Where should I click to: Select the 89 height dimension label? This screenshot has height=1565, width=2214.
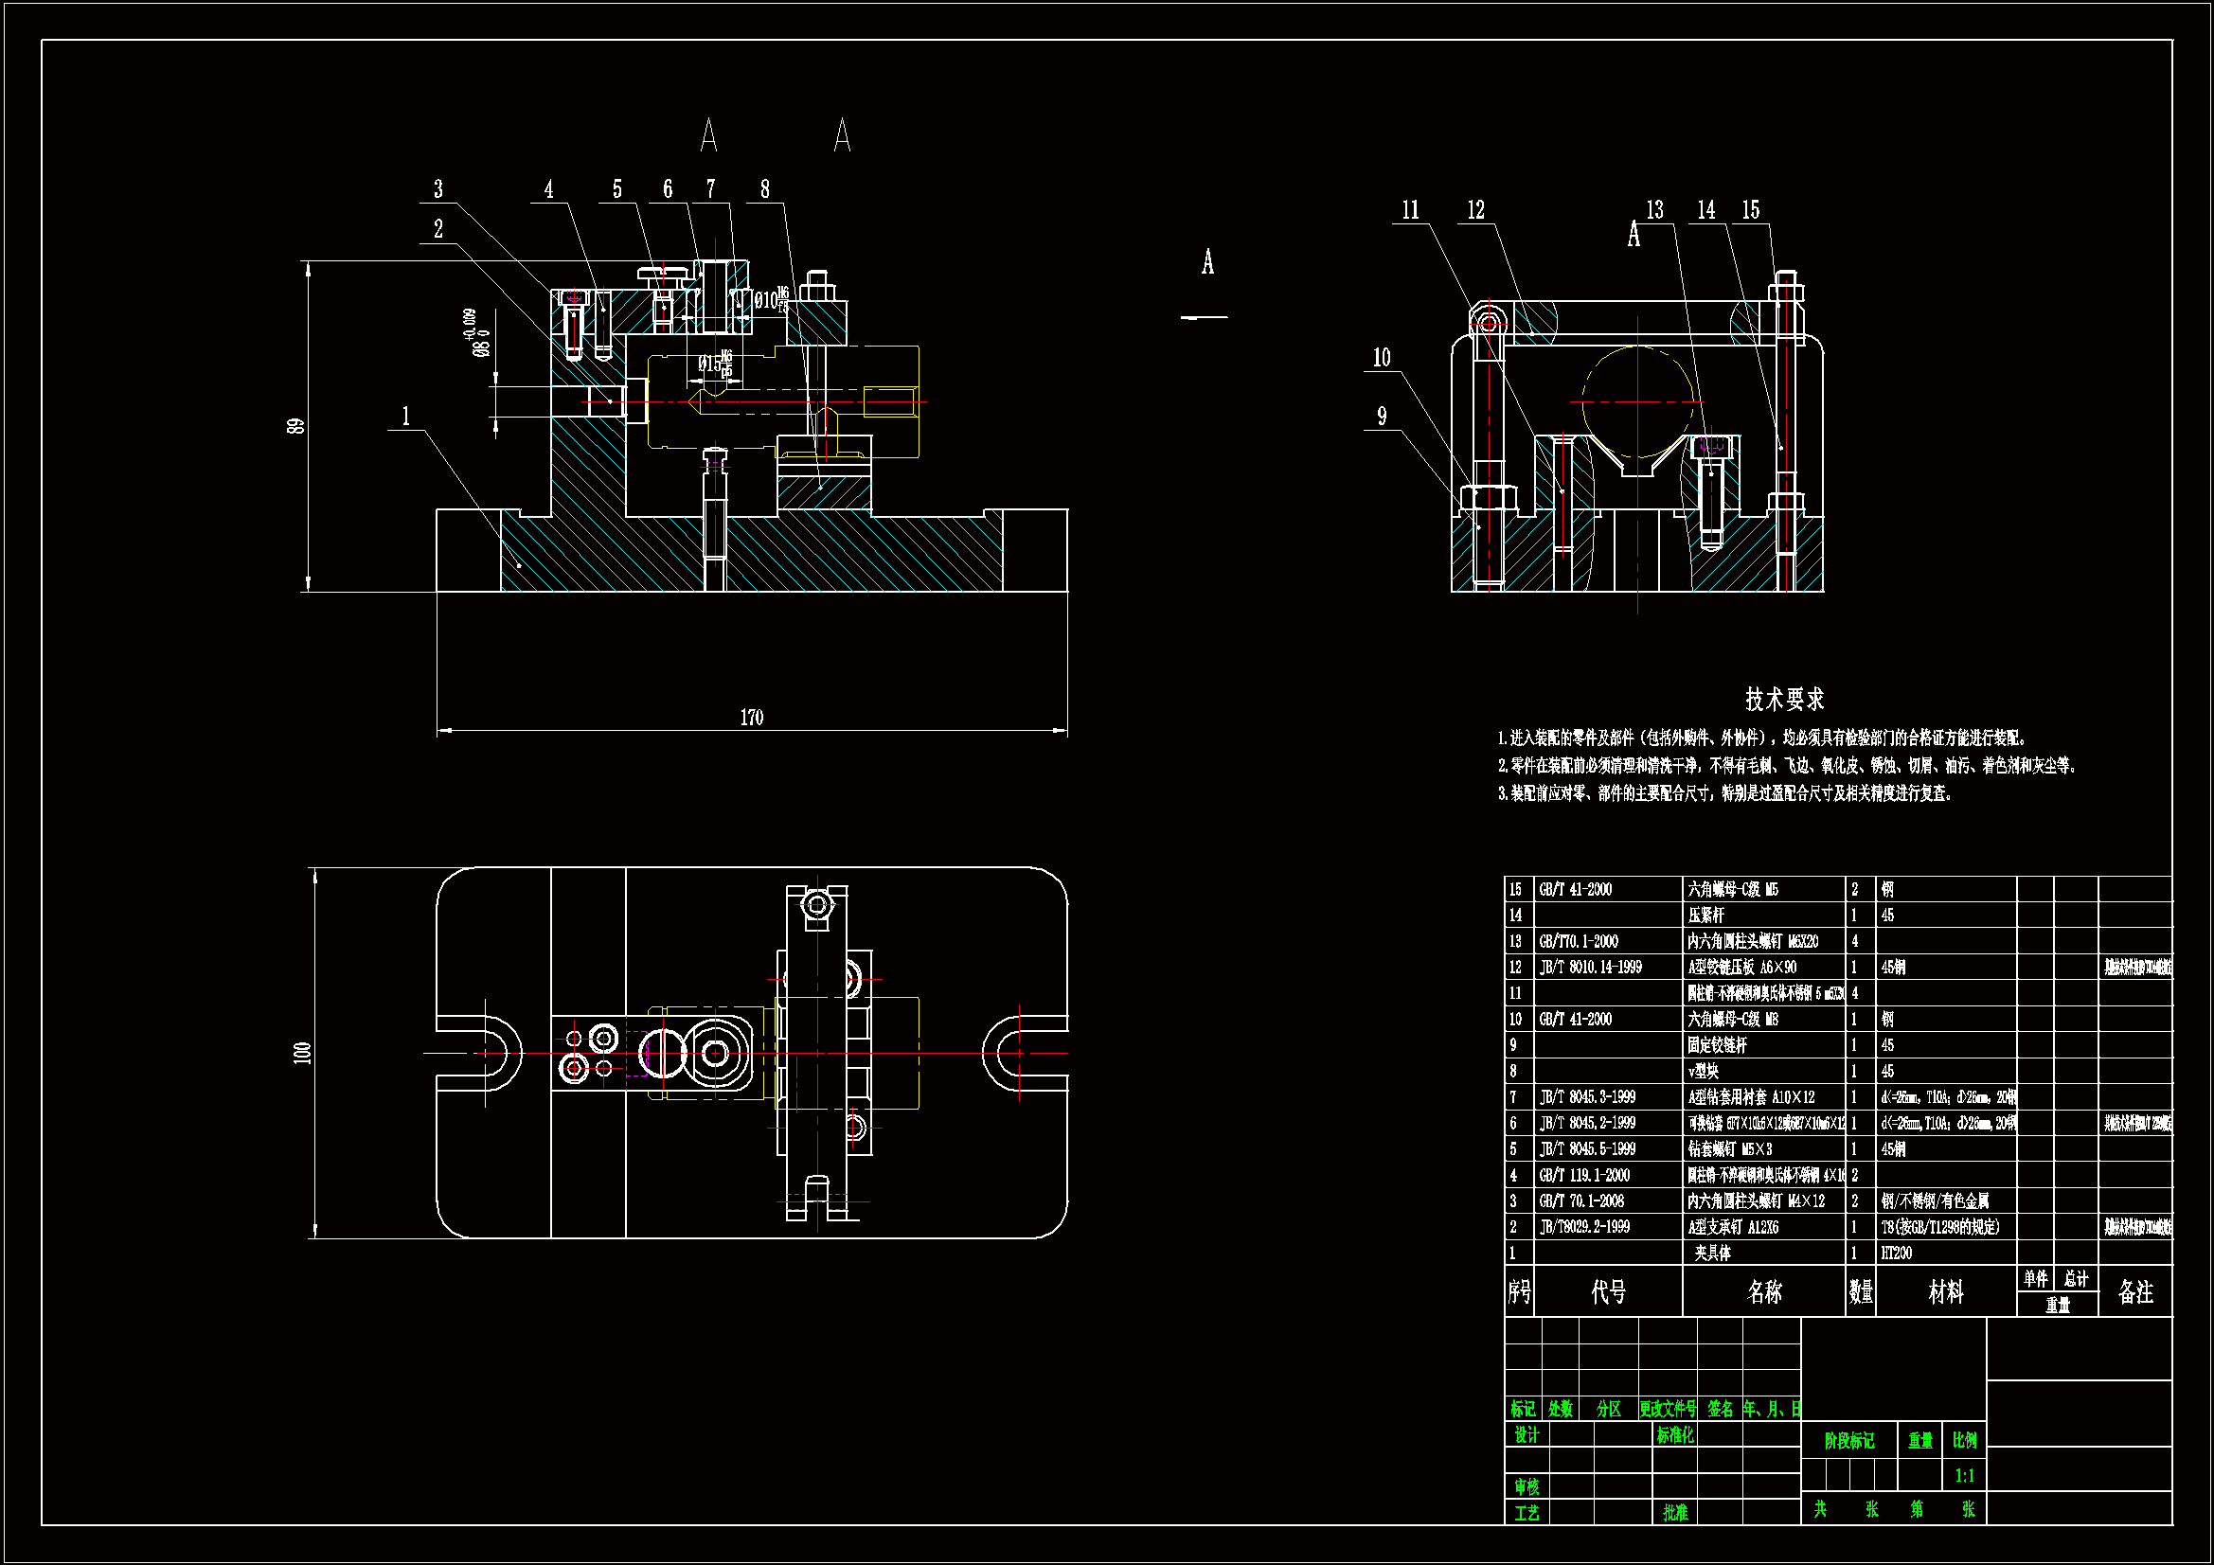(295, 425)
